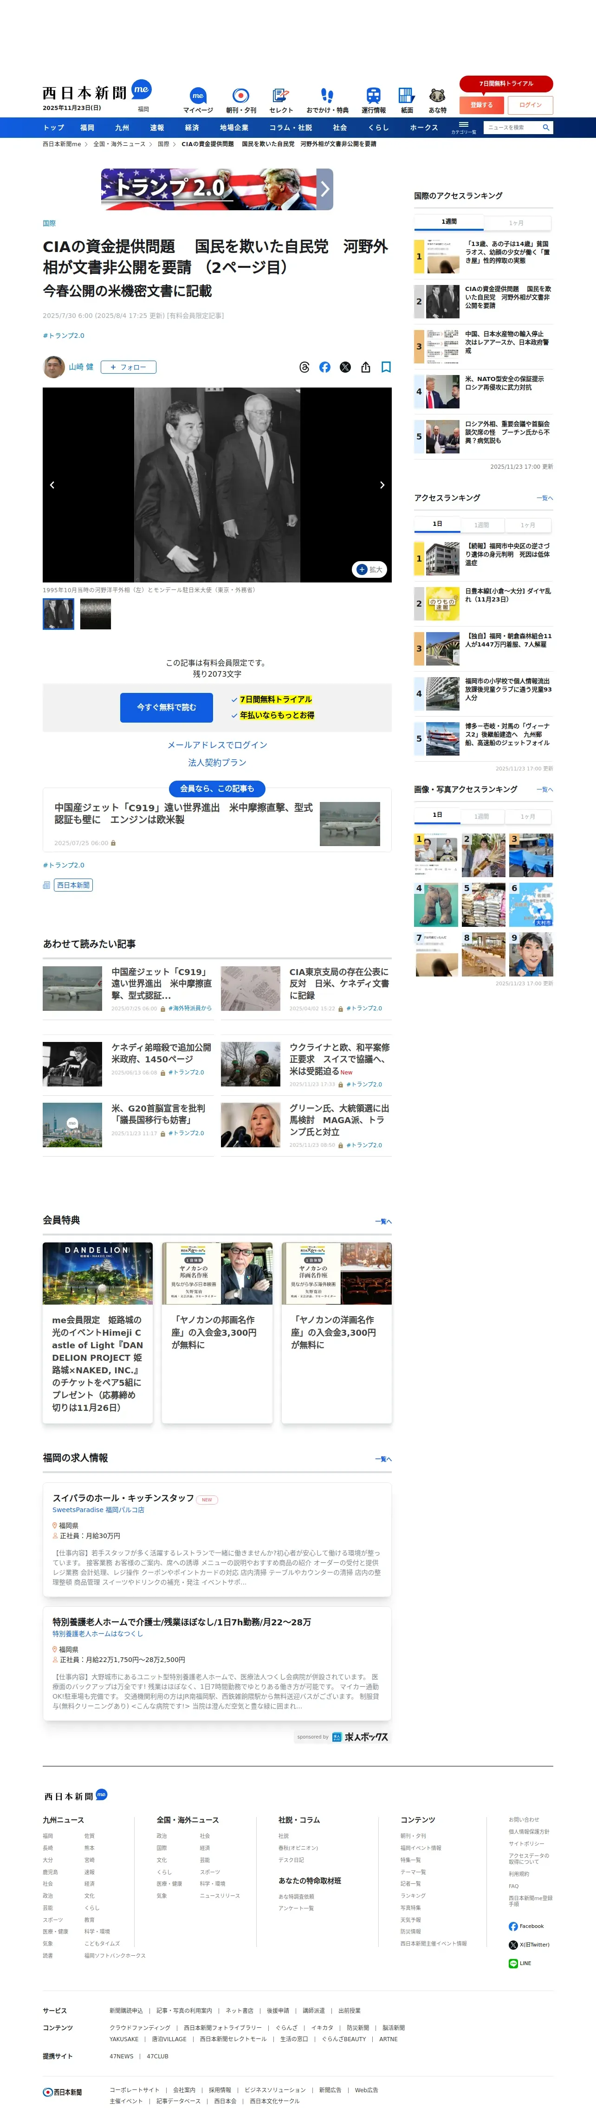Click 今すぐ無料で読む button
596x2108 pixels.
tap(166, 708)
